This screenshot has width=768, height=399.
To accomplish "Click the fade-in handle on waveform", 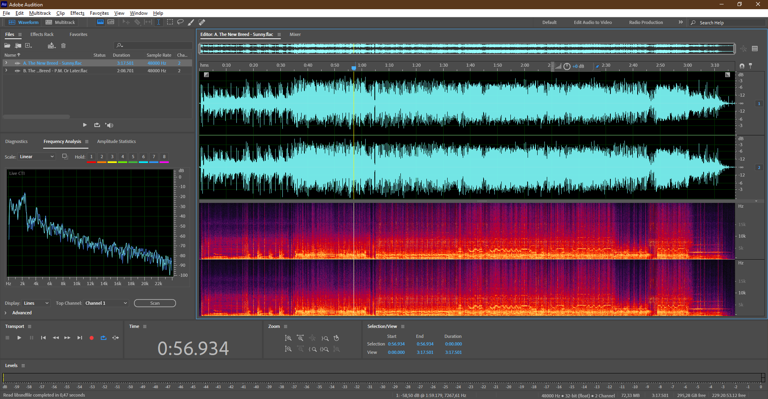I will click(206, 75).
